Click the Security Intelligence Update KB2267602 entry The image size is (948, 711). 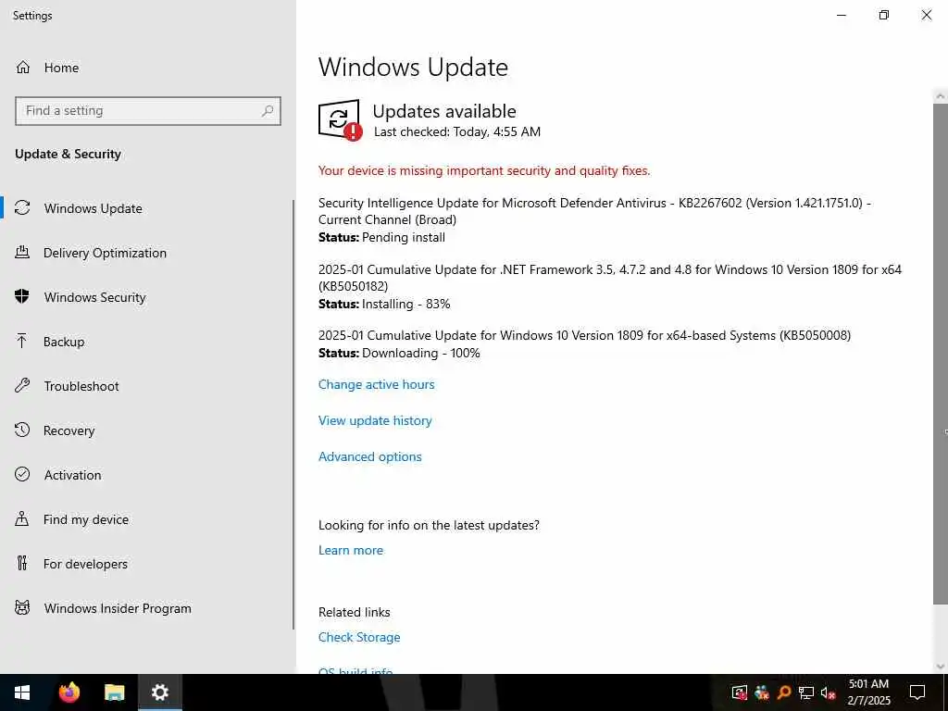(594, 211)
